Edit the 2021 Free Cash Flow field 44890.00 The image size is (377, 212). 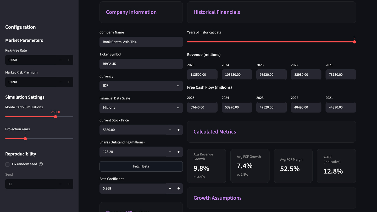tap(341, 107)
